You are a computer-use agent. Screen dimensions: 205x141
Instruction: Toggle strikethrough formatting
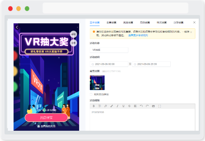(x=129, y=106)
